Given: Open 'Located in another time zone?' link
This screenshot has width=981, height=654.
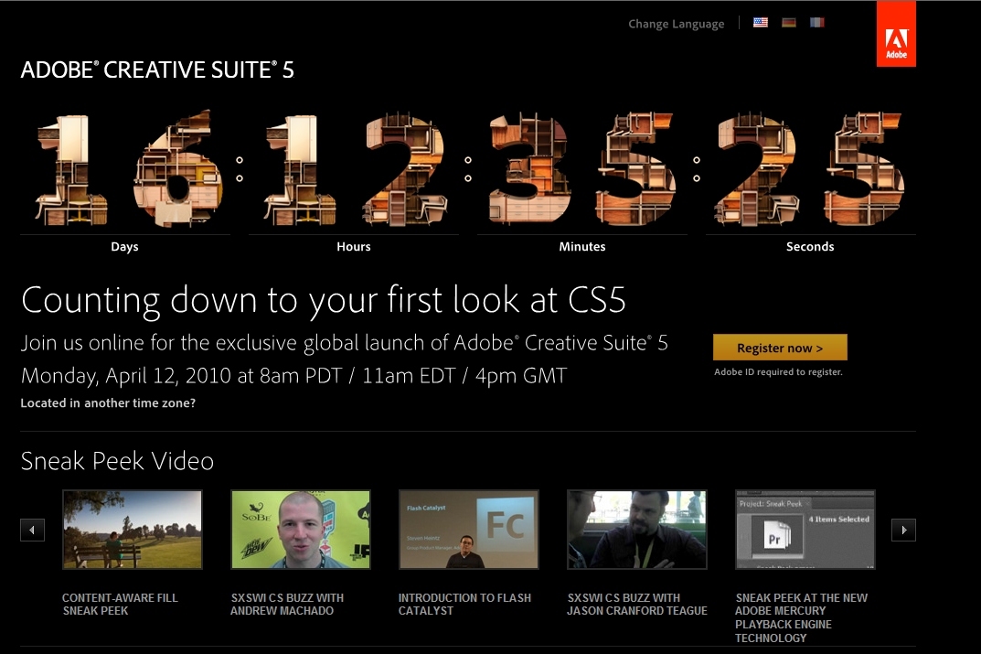Looking at the screenshot, I should [108, 403].
